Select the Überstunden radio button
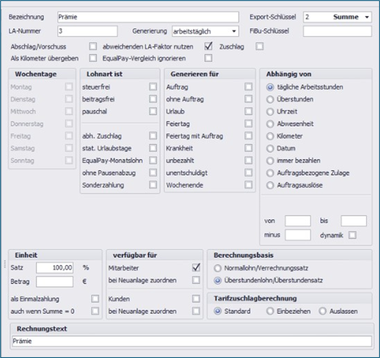 [270, 99]
